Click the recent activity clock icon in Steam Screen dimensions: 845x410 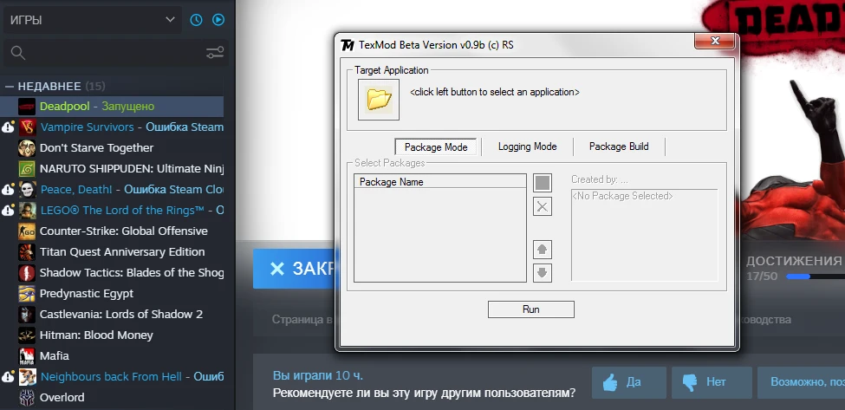pos(196,20)
